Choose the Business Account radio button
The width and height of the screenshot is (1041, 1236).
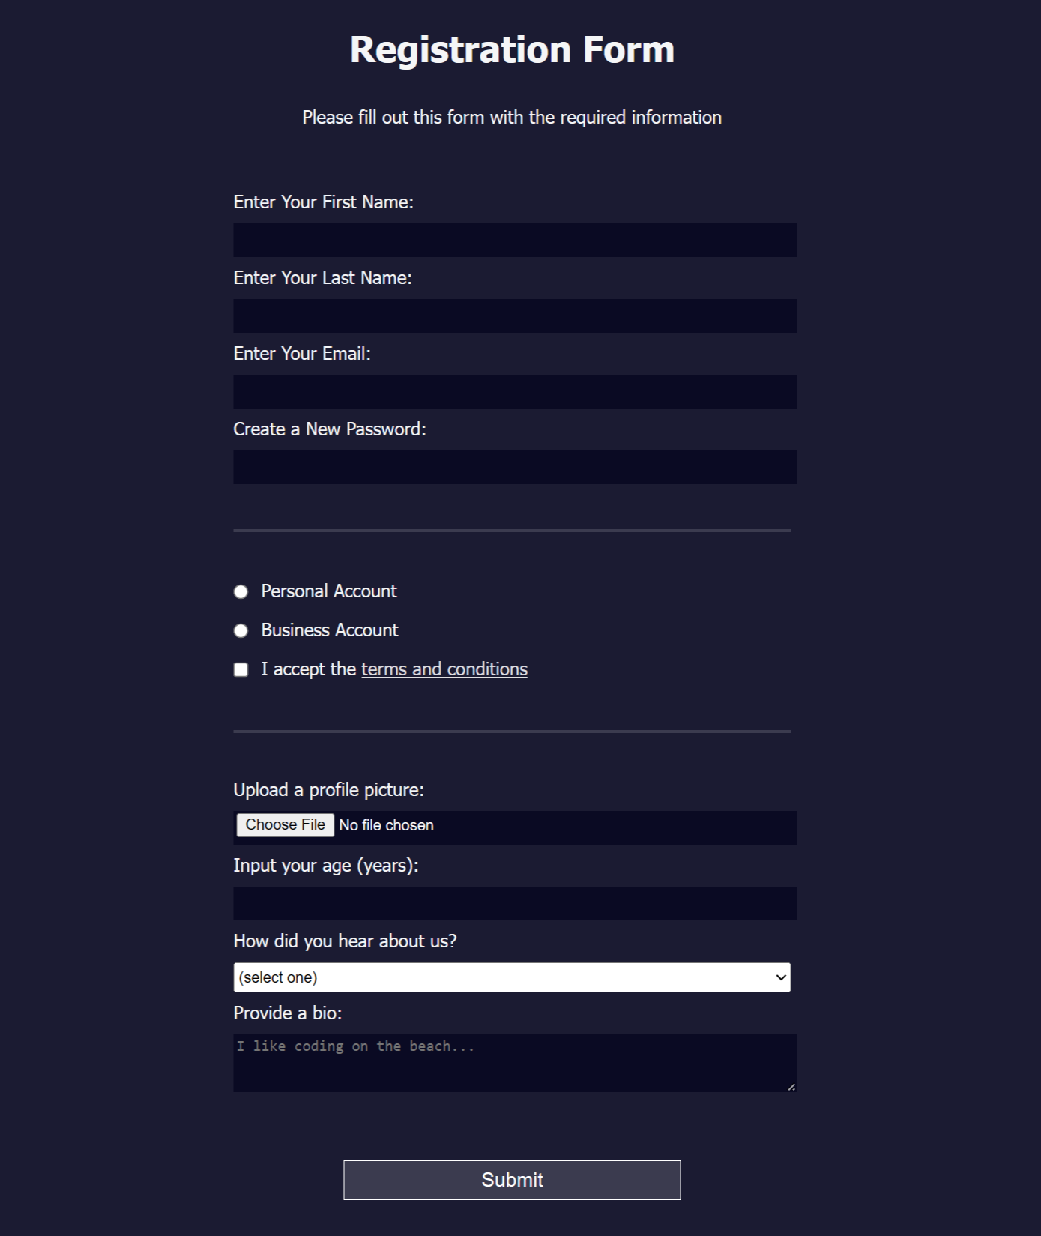tap(241, 631)
